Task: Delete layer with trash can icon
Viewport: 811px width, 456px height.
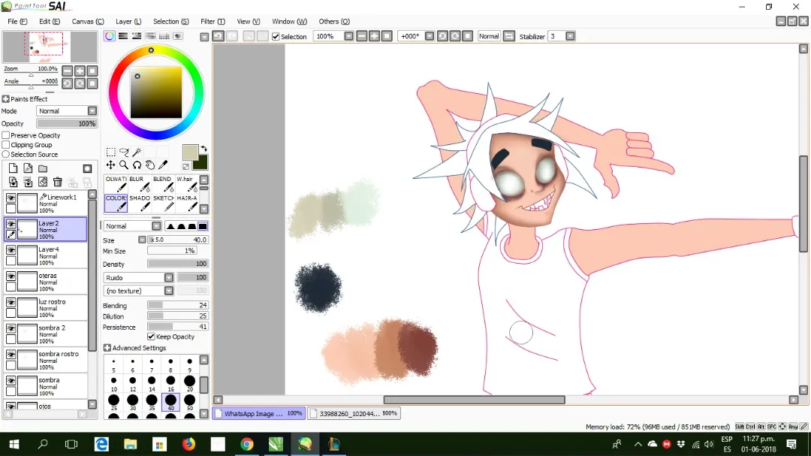Action: pyautogui.click(x=57, y=182)
